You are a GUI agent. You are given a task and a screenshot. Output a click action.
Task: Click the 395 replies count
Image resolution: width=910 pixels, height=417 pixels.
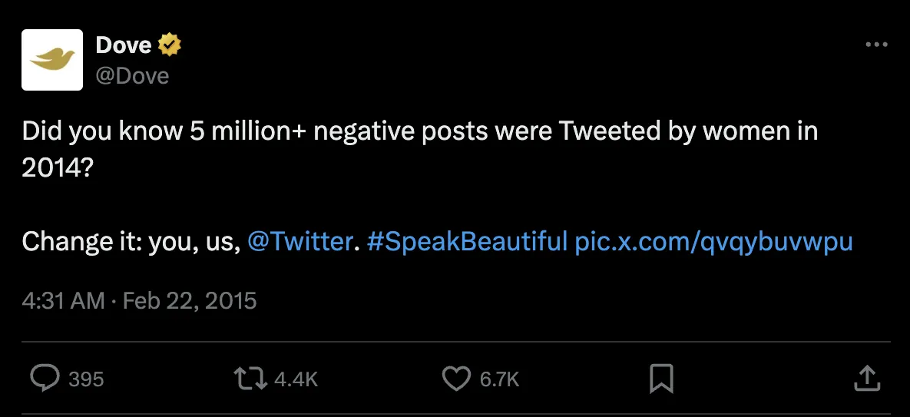(86, 379)
